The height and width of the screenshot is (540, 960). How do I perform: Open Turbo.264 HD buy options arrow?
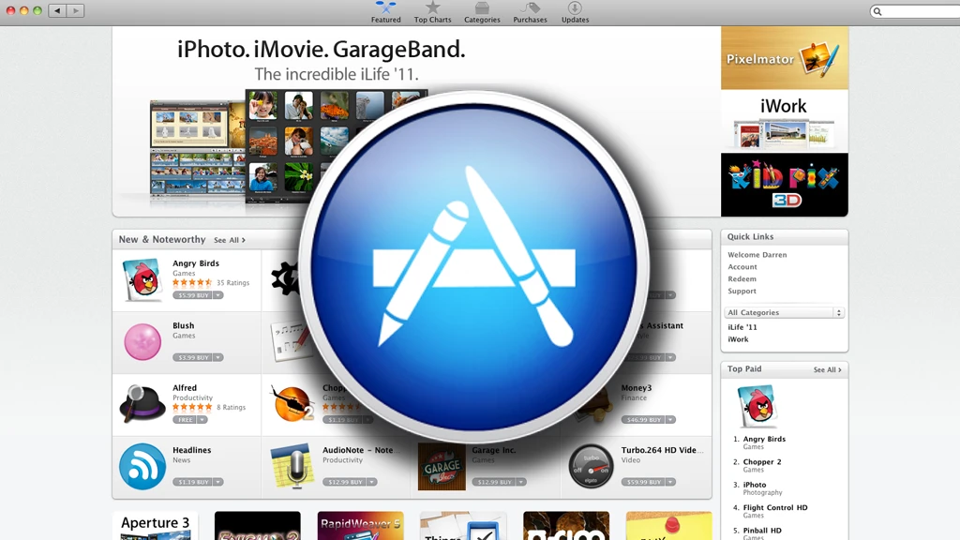tap(670, 483)
